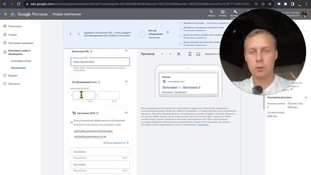The image size is (311, 175).
Task: Click ad quality help icon
Action: 168,33
